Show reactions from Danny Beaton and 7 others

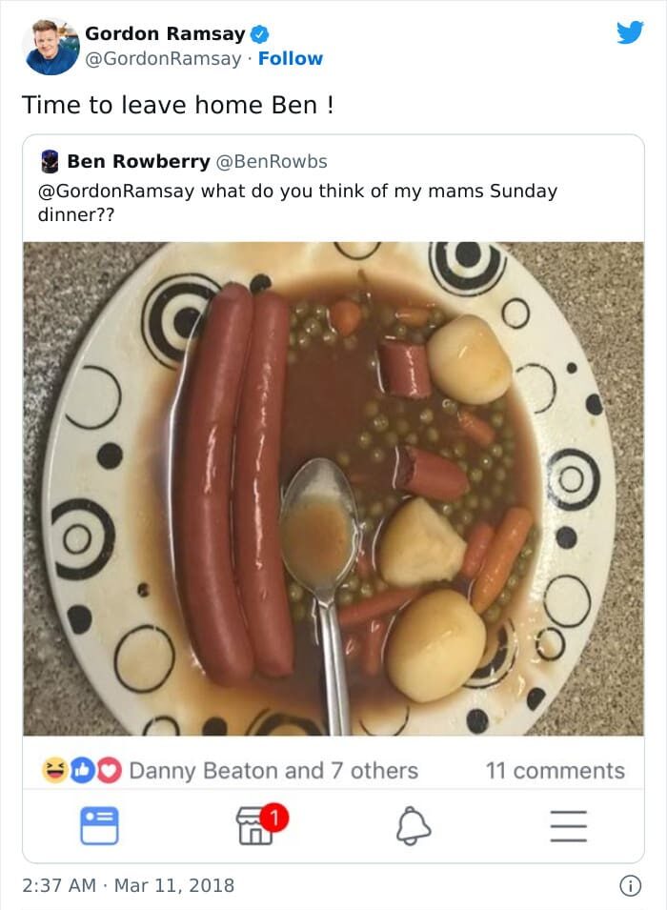[x=273, y=771]
